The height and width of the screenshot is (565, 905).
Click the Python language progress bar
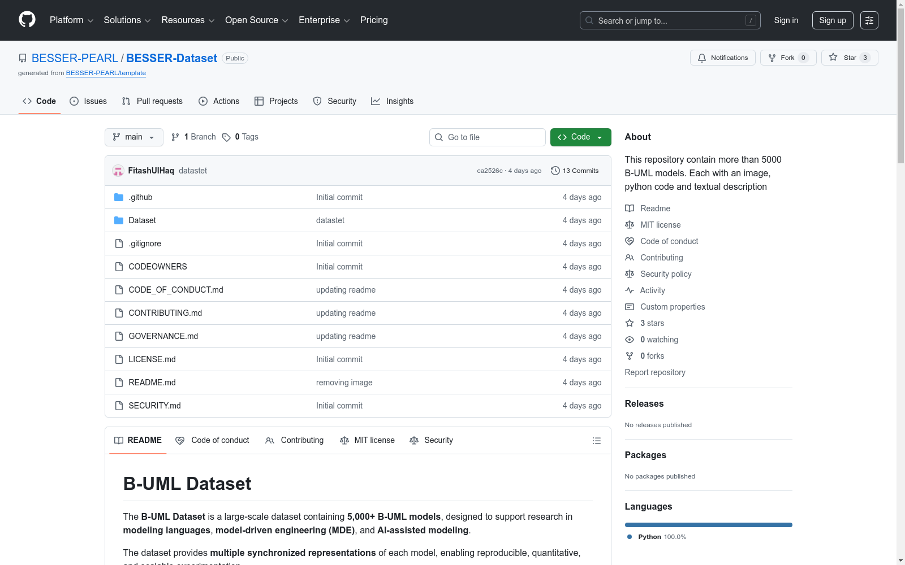(708, 525)
